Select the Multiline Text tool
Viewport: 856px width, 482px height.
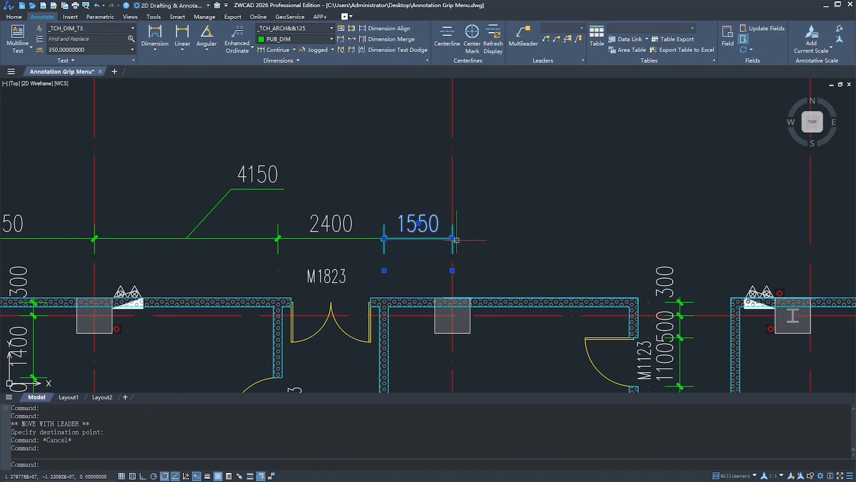pyautogui.click(x=18, y=39)
